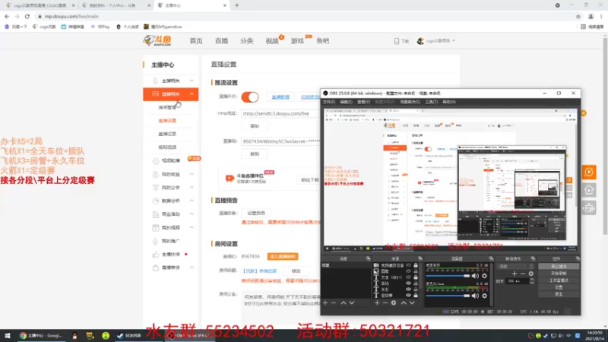Expand 我的视频 sidebar section
The image size is (608, 342).
click(192, 227)
